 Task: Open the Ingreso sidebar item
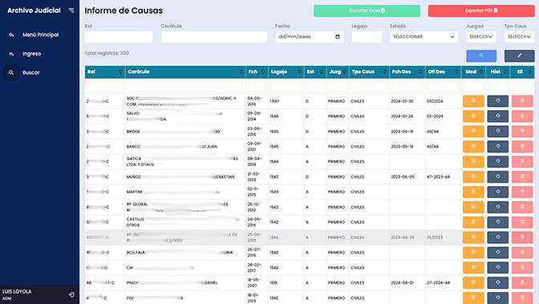31,54
